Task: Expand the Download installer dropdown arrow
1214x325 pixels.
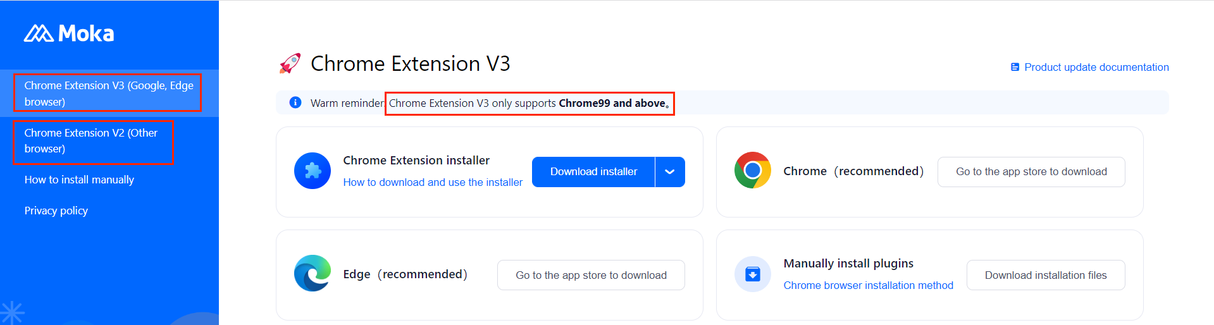Action: 670,172
